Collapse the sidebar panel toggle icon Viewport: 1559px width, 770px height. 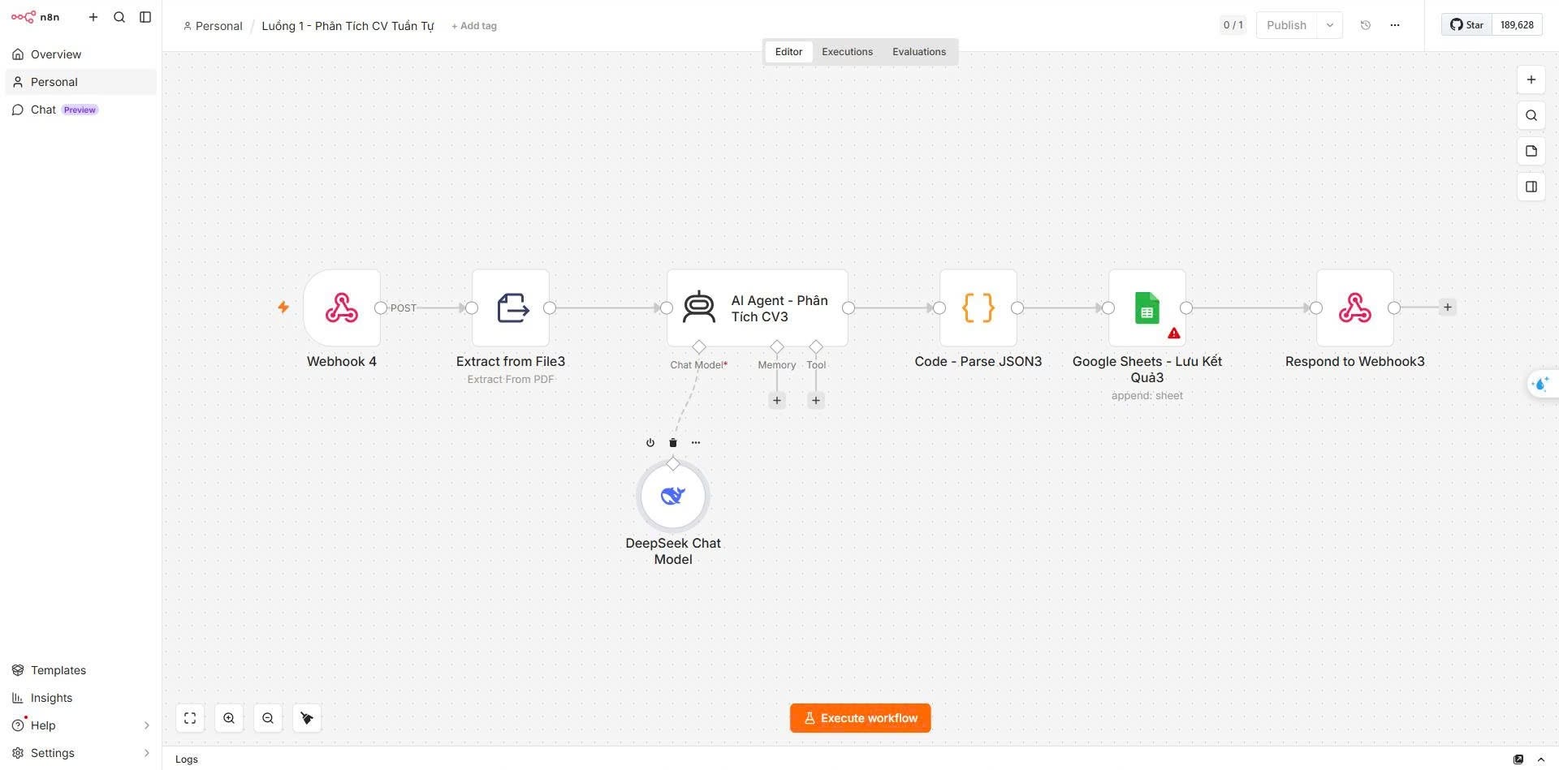[145, 17]
